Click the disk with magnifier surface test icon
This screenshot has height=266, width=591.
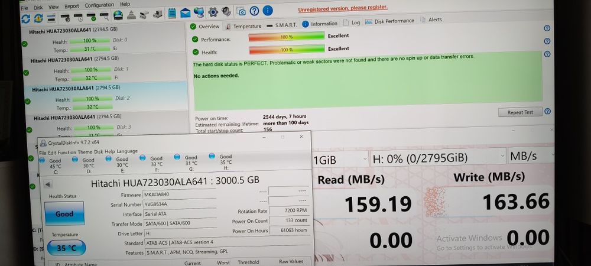click(x=104, y=16)
